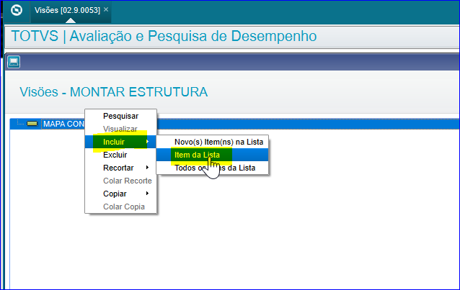This screenshot has width=460, height=290.
Task: Open the Incluir submenu entry
Action: [120, 142]
